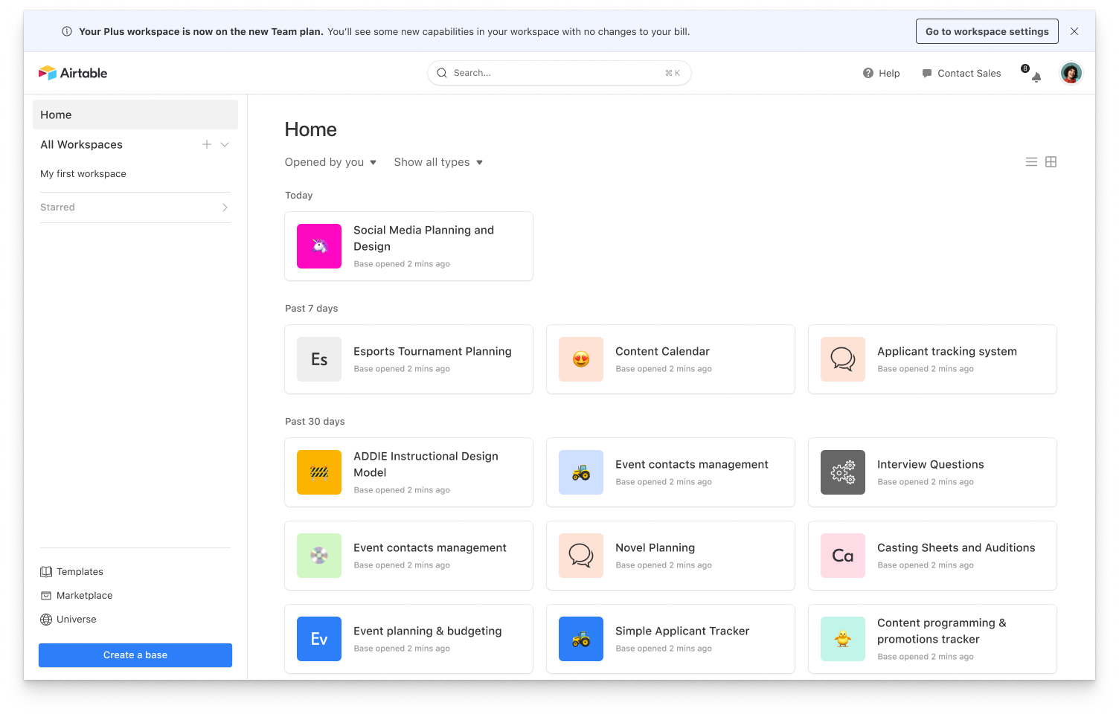The height and width of the screenshot is (717, 1119).
Task: Click Novel Planning speech bubble icon
Action: coord(581,556)
